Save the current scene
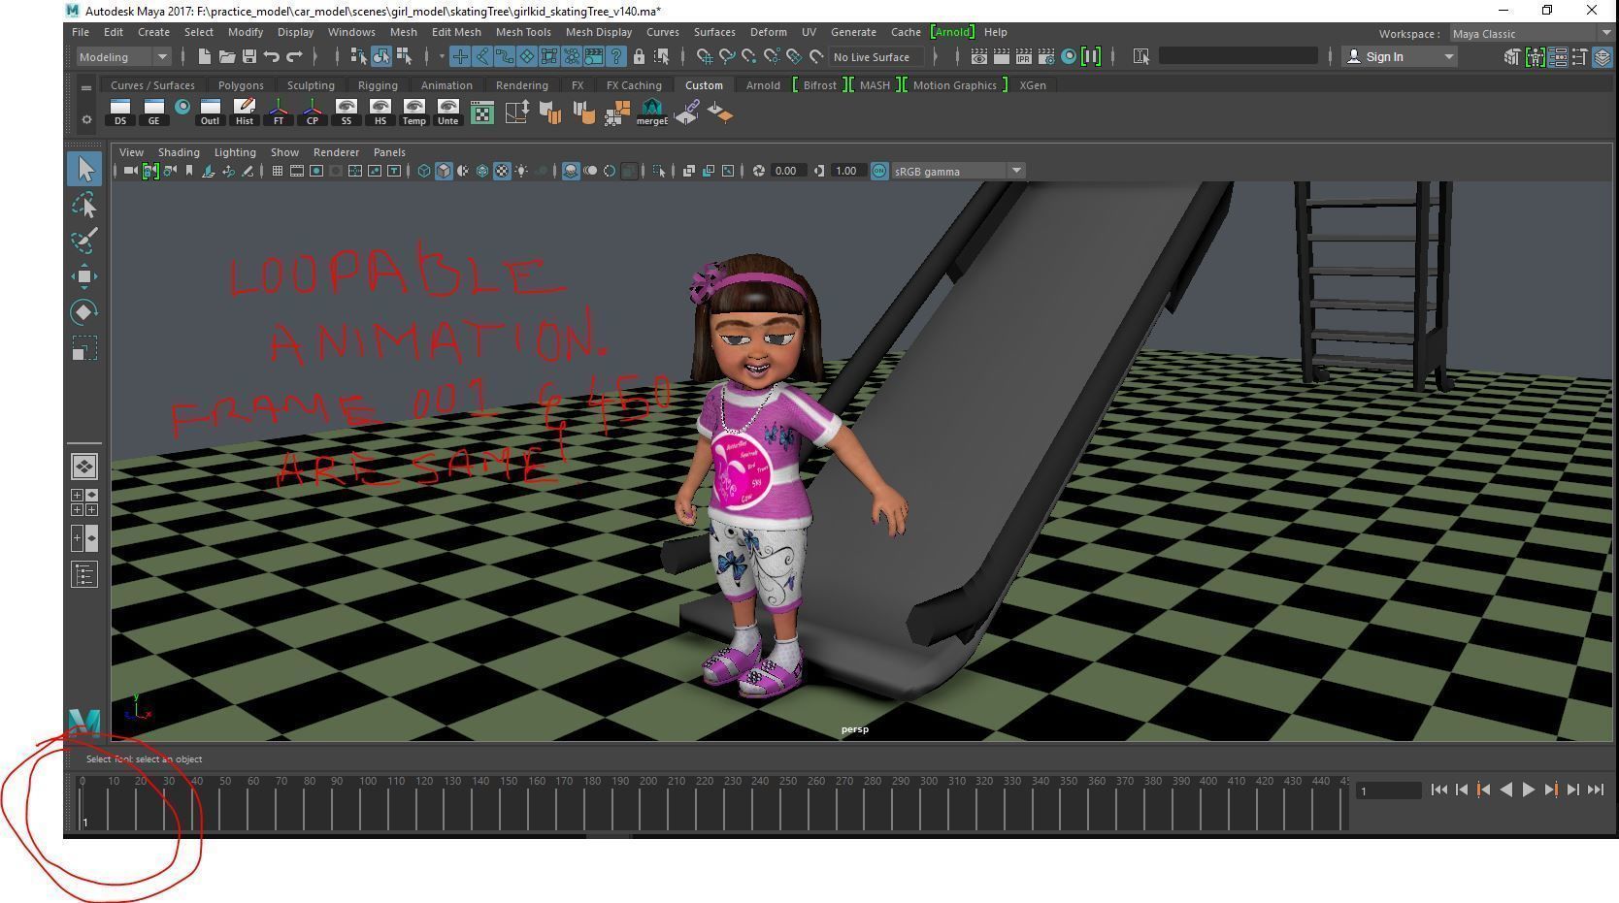The image size is (1619, 903). coord(249,57)
